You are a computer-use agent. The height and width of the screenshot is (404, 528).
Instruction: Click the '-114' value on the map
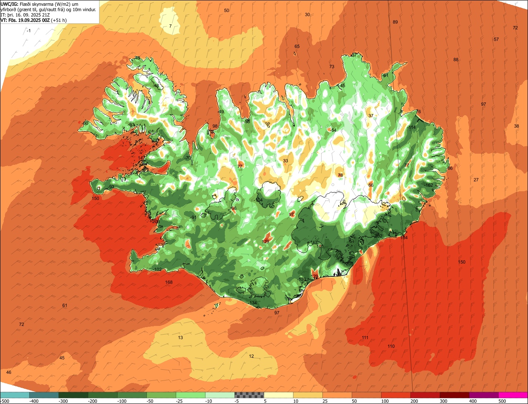point(411,128)
